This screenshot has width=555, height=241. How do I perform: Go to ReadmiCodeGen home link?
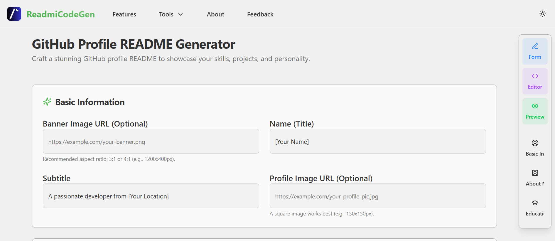60,14
